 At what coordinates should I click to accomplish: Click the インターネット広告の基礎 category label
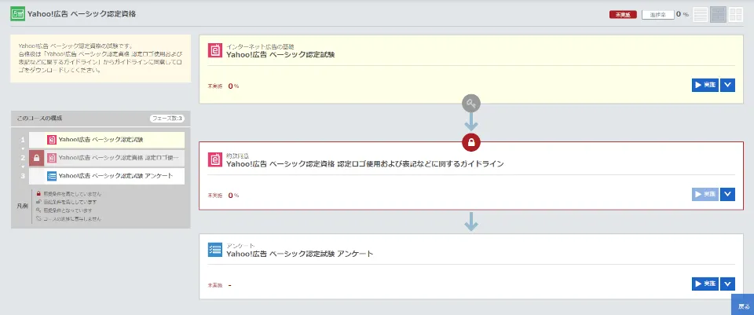[260, 46]
